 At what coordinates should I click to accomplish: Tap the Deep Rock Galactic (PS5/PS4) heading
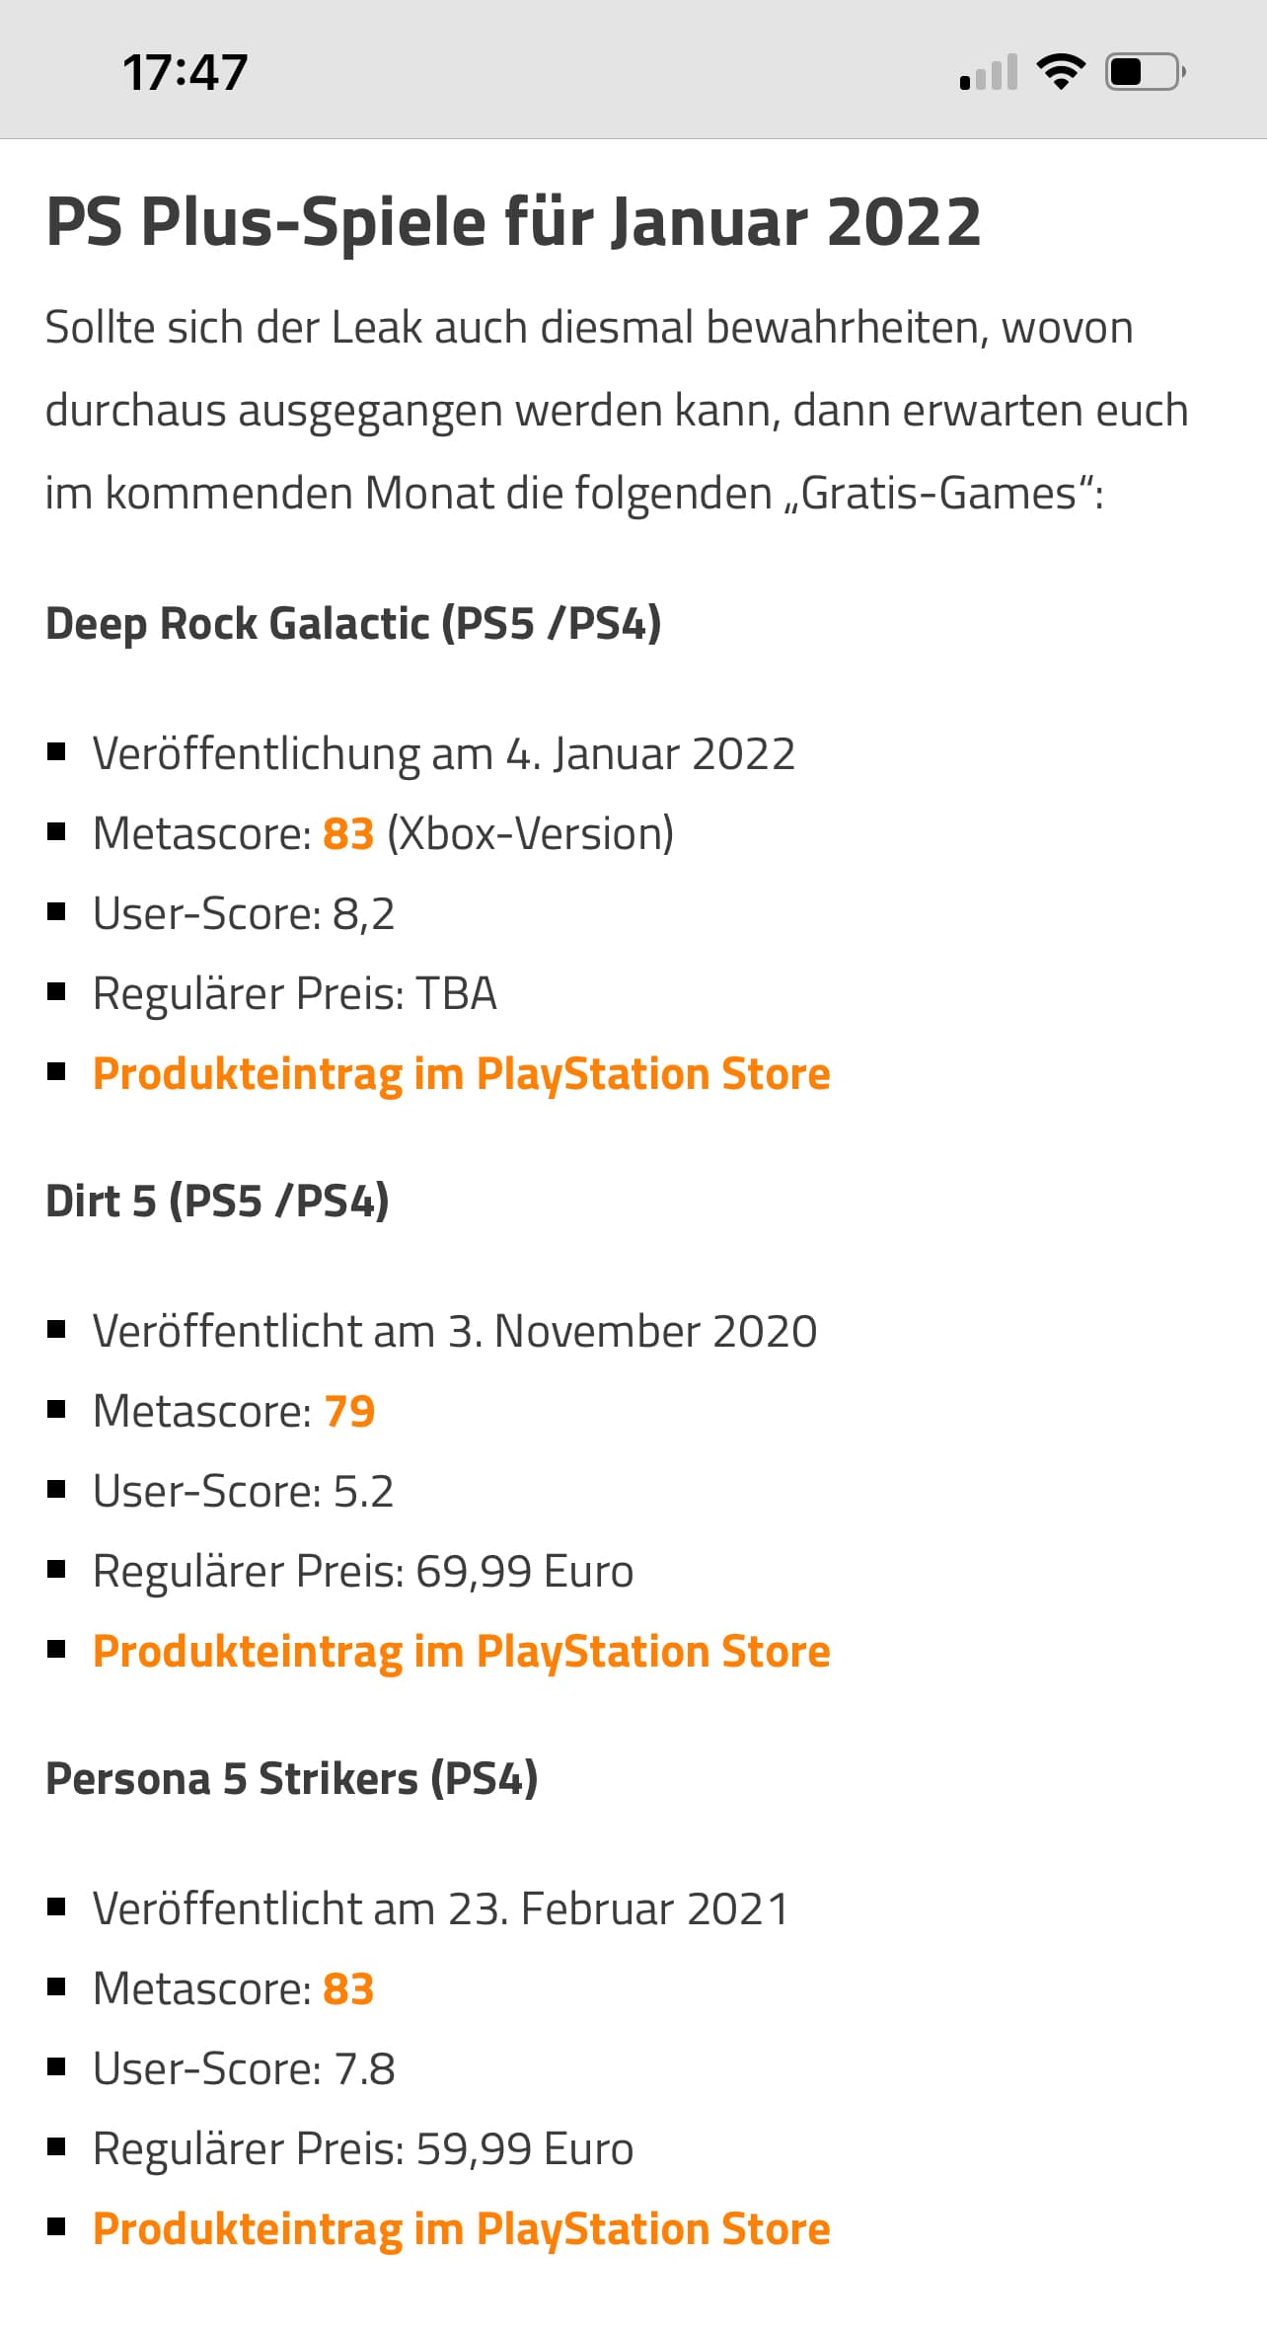pos(353,624)
